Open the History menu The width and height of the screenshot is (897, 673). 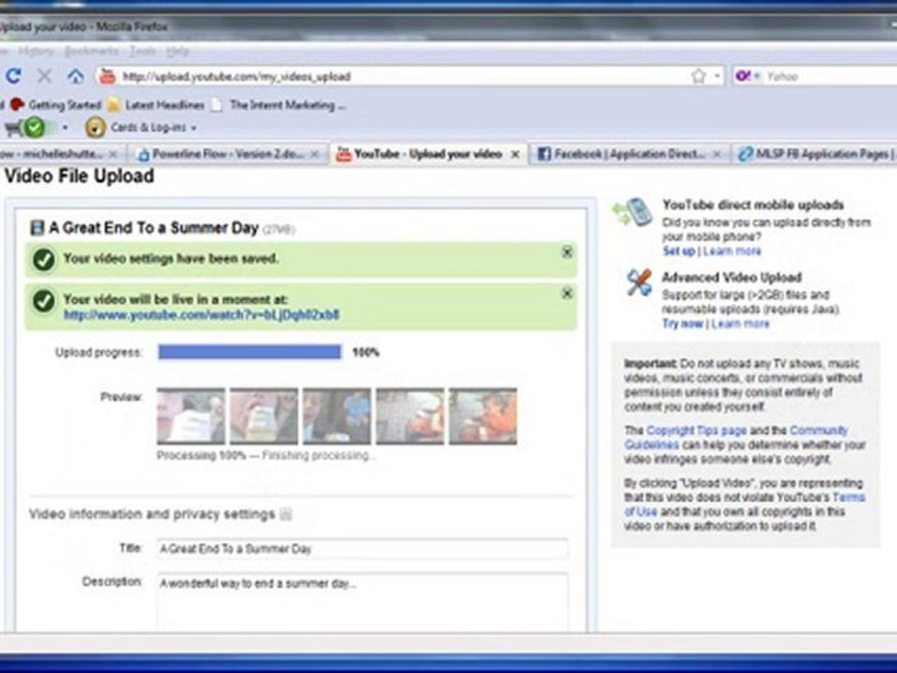36,51
